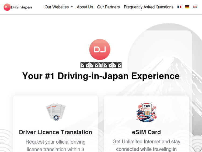Click the license translation documents image

click(x=56, y=112)
